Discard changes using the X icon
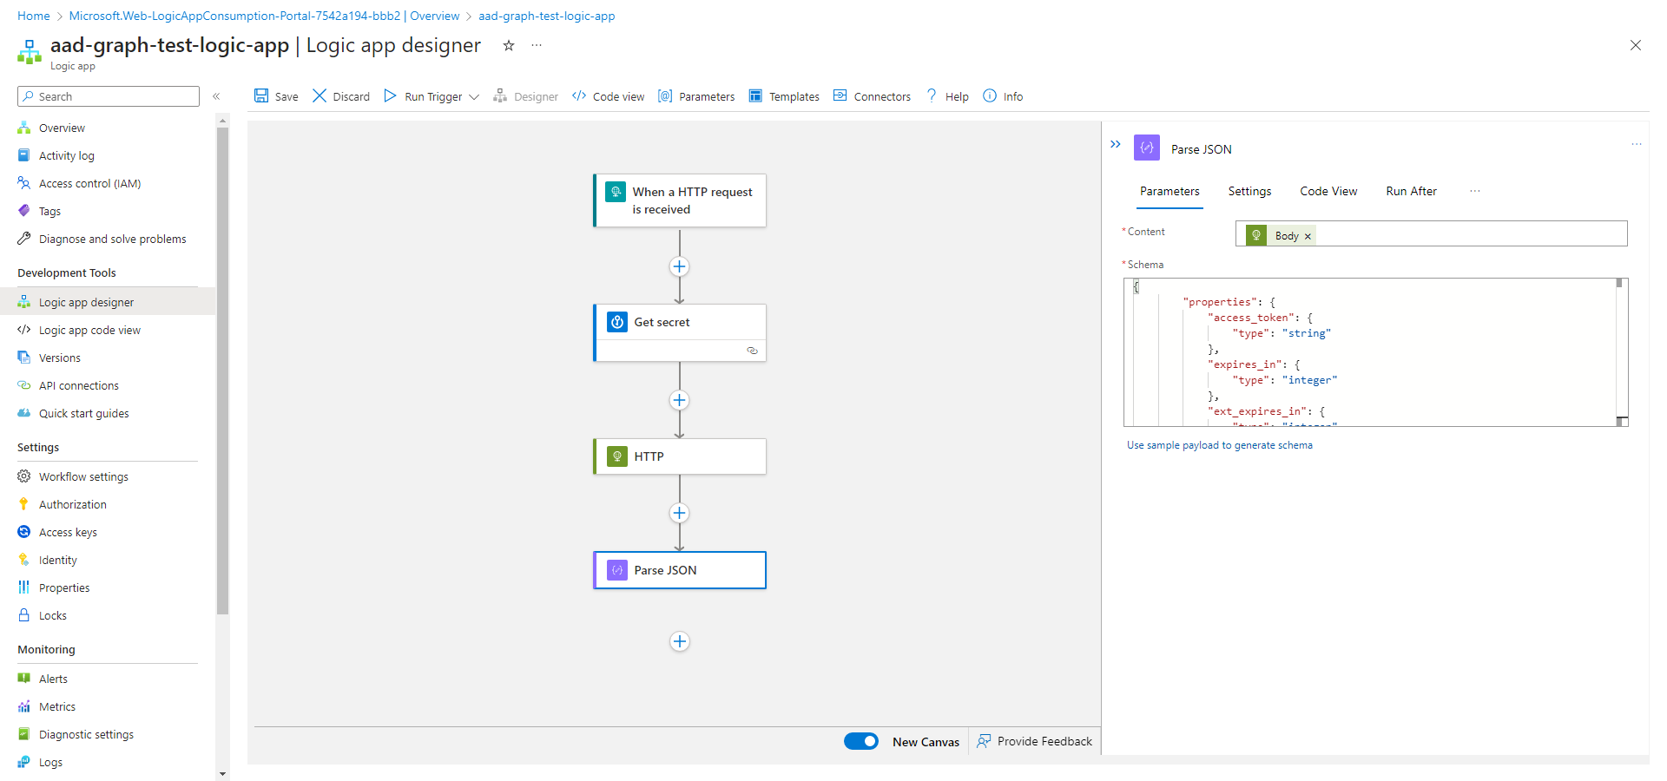Image resolution: width=1667 pixels, height=781 pixels. (320, 96)
